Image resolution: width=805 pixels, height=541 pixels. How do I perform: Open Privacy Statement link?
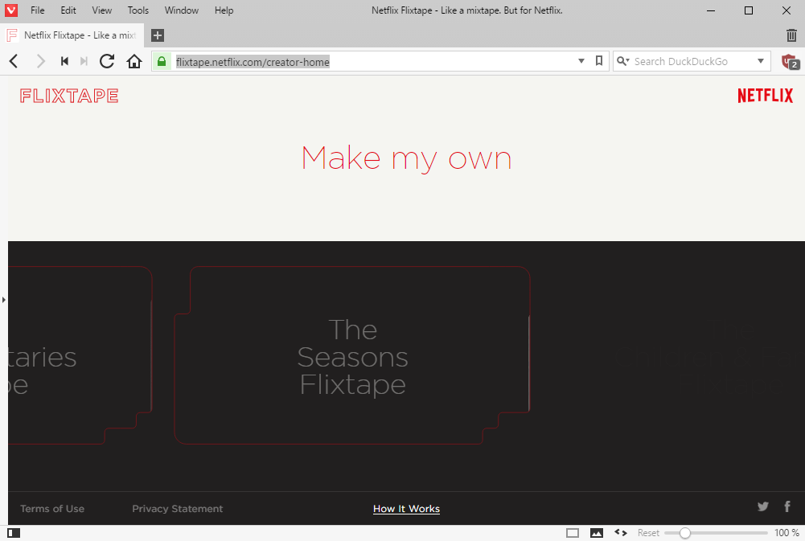(x=178, y=509)
